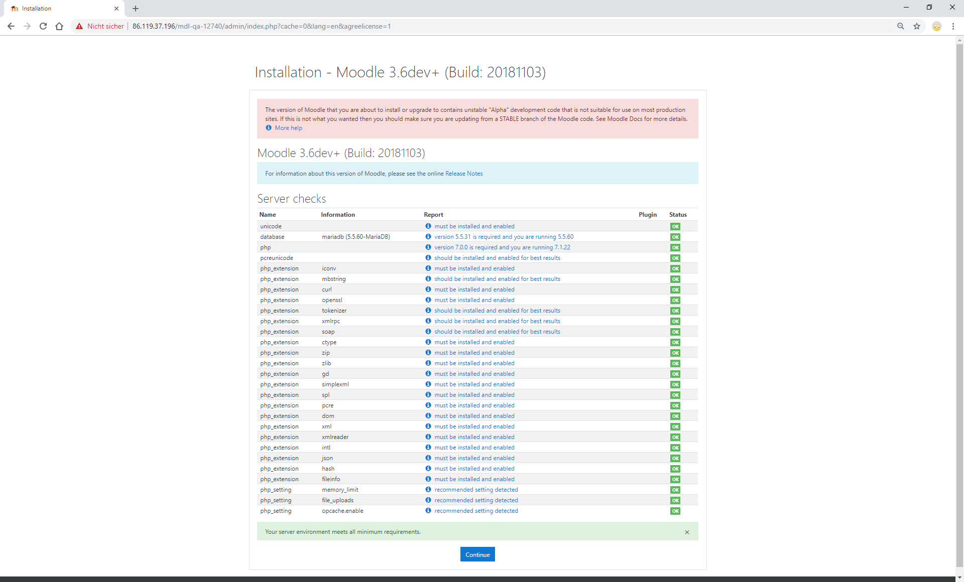Click the info icon in the simplexml row

point(428,384)
